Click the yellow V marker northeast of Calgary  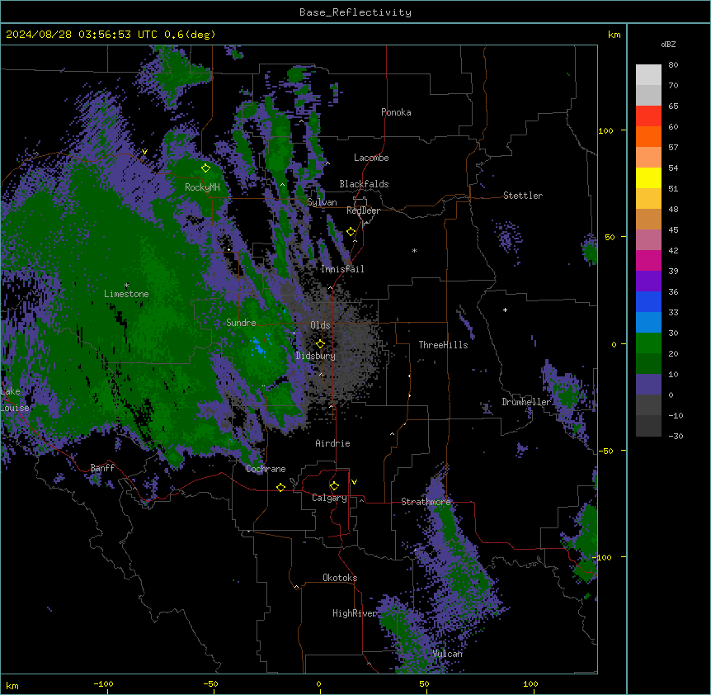click(x=354, y=482)
